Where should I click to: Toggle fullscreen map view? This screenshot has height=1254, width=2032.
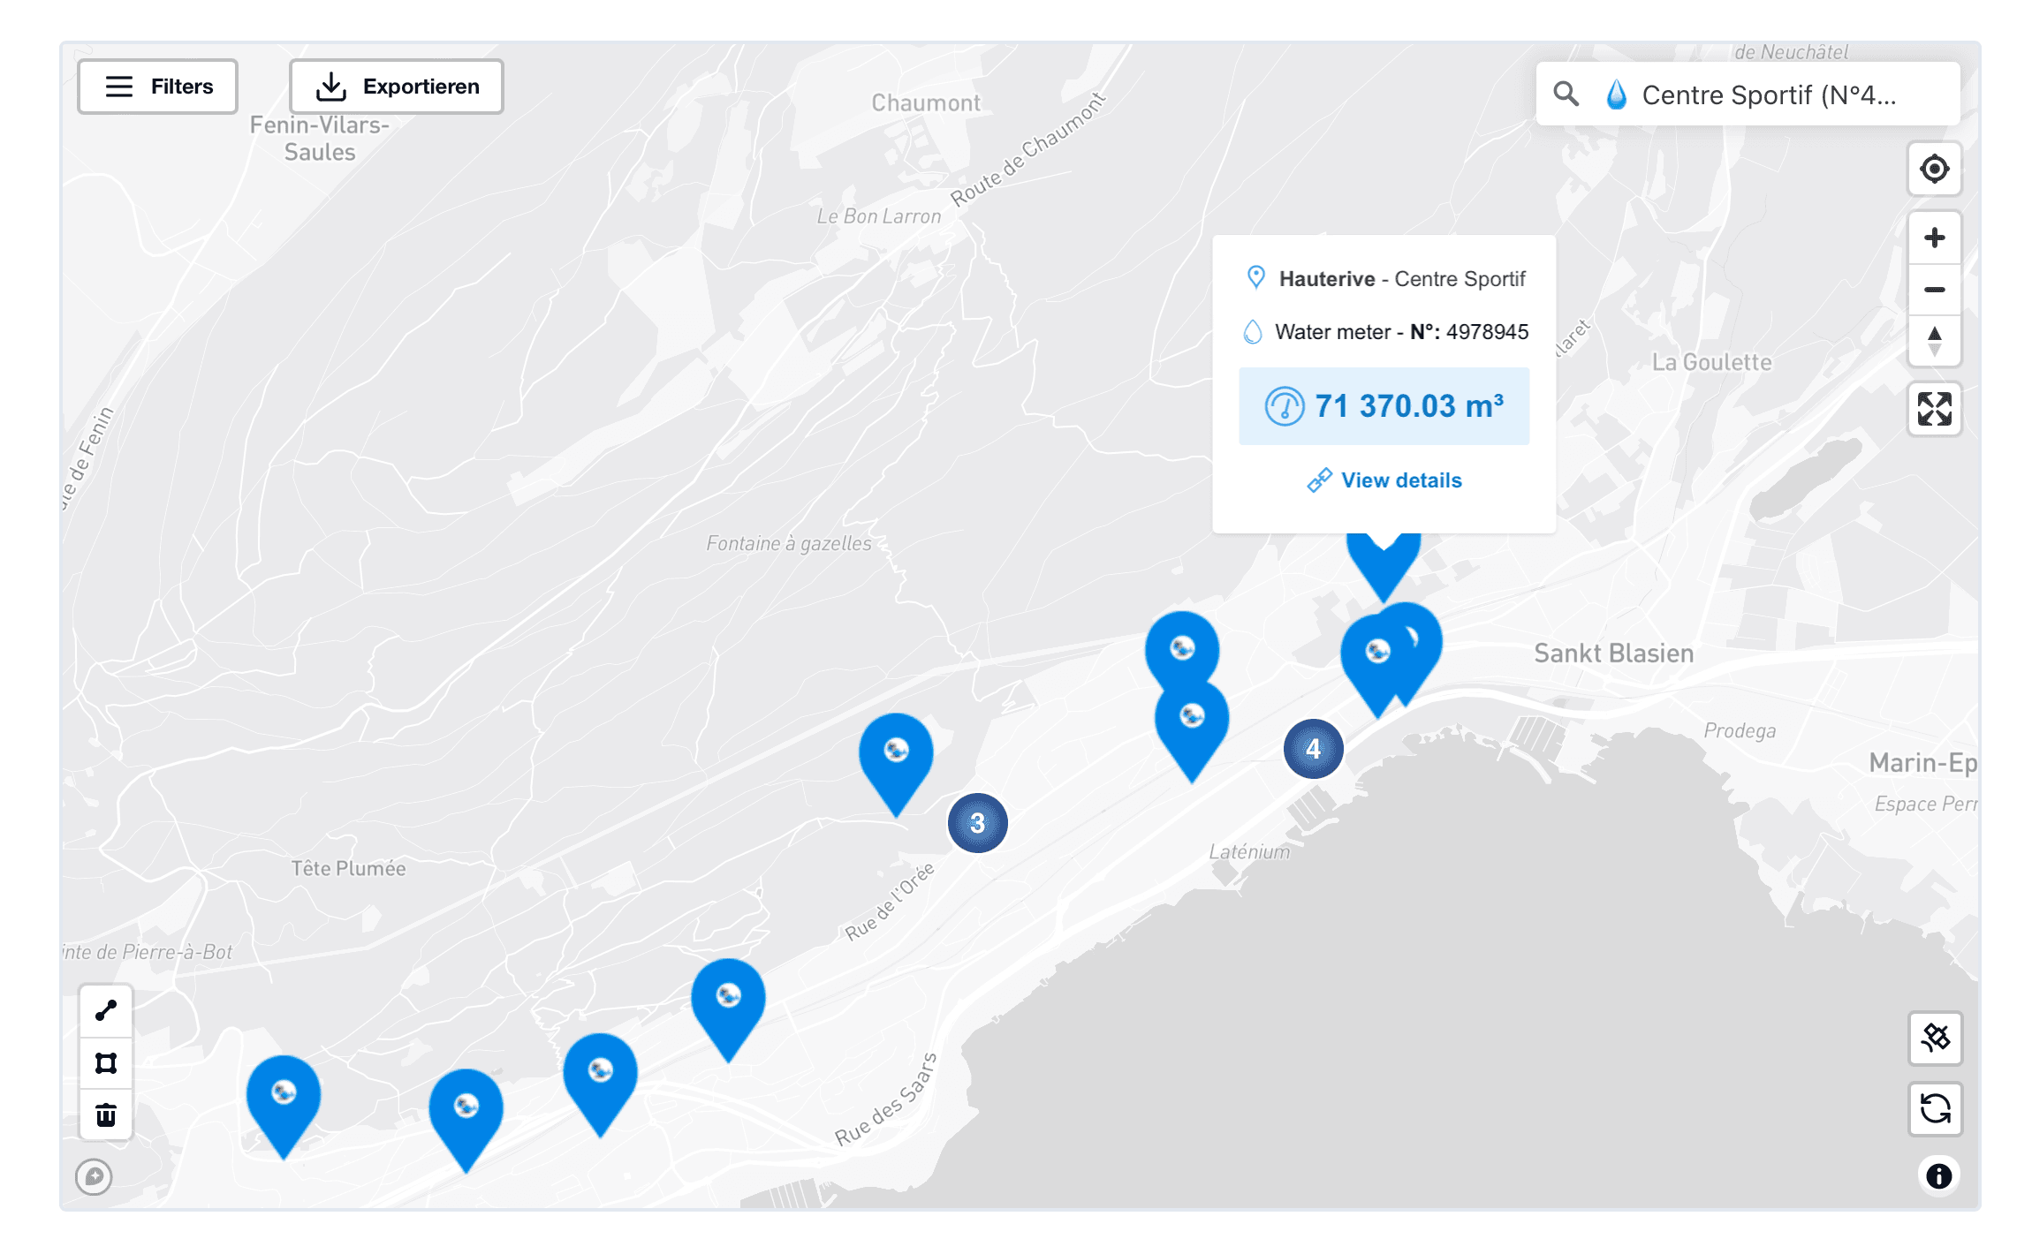[x=1934, y=409]
